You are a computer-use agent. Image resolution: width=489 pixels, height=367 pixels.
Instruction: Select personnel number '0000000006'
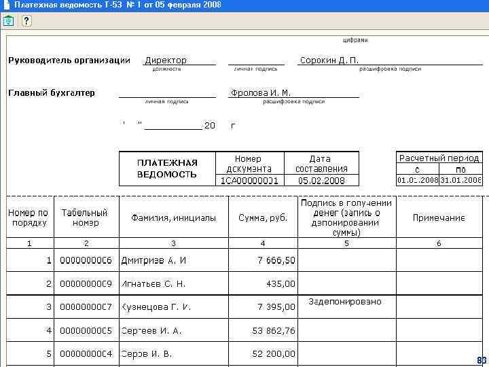pos(86,260)
